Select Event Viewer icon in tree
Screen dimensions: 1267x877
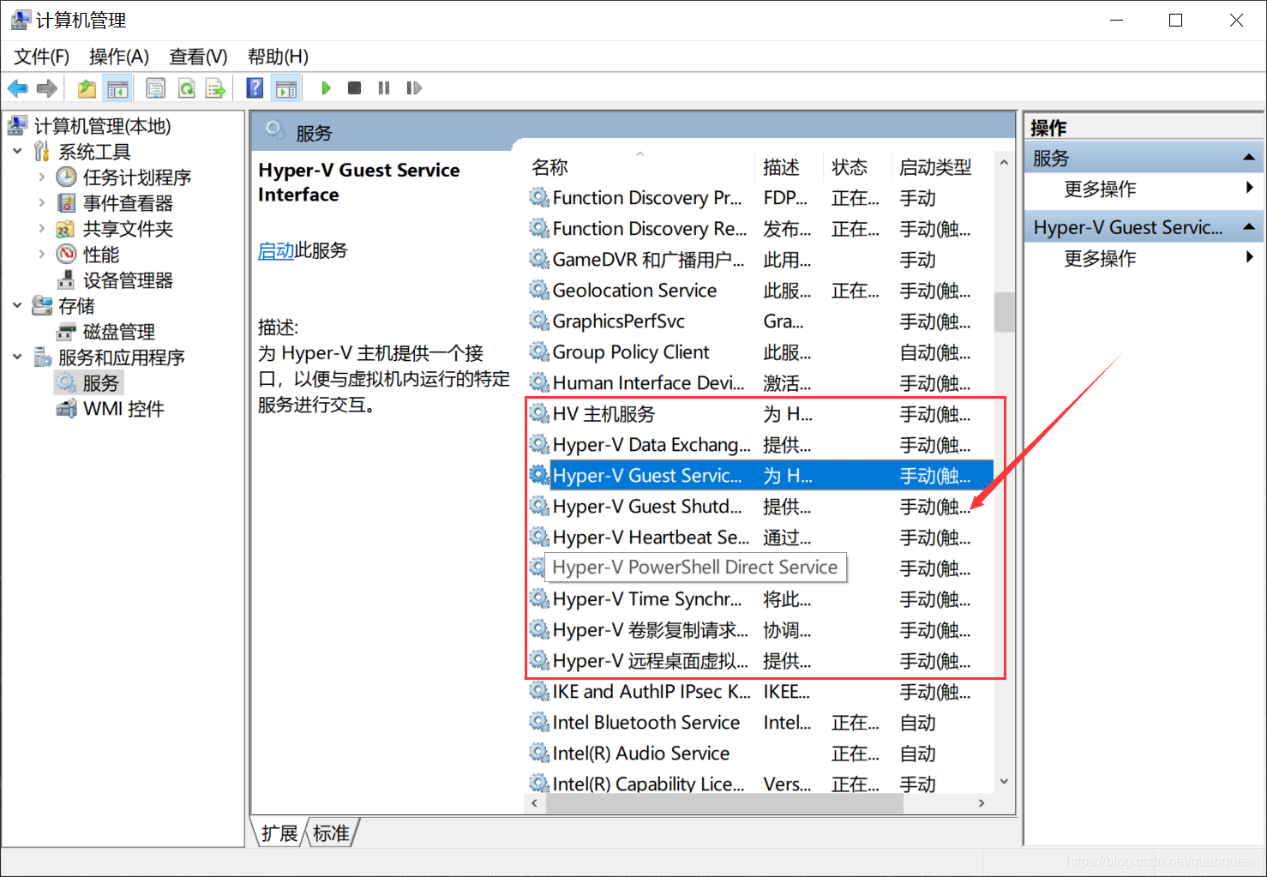[66, 203]
